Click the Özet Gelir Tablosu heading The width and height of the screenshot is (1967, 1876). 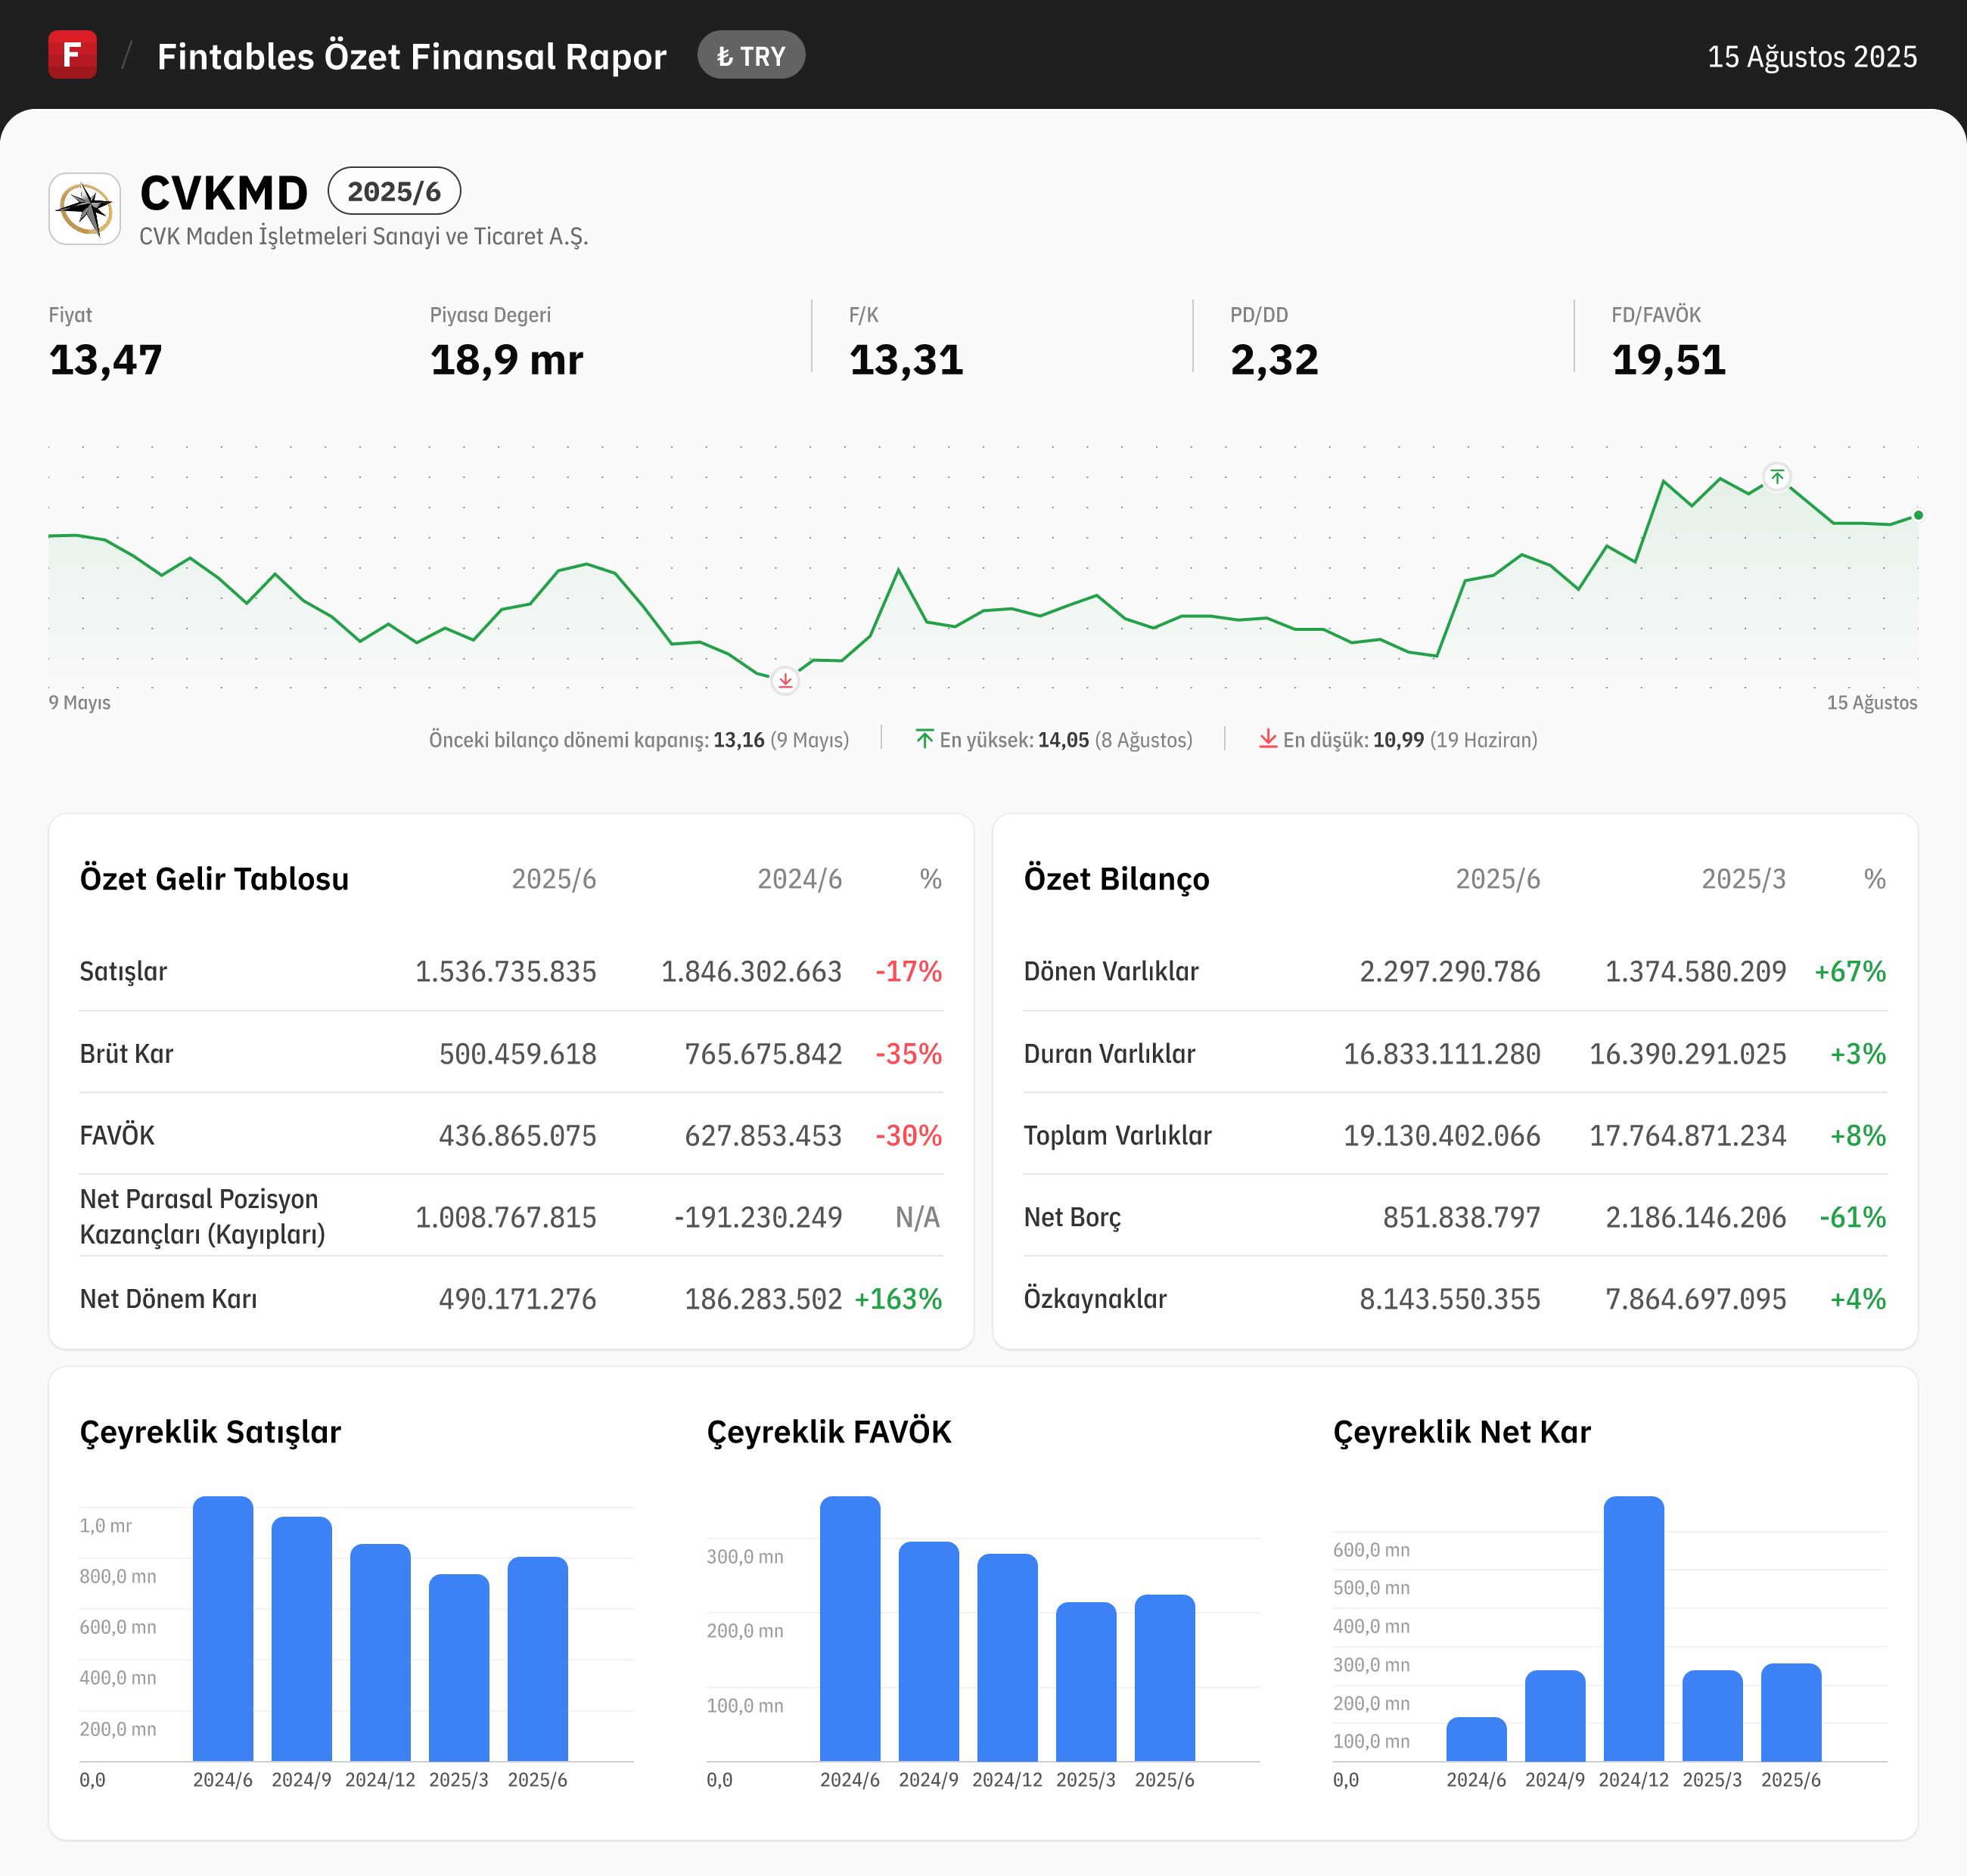click(214, 879)
